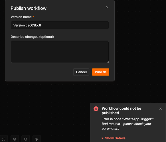Close the Publish workflow dialog
The image size is (166, 142).
tap(107, 7)
